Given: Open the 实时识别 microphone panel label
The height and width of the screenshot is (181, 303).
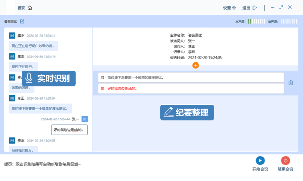Looking at the screenshot, I should pyautogui.click(x=48, y=78).
